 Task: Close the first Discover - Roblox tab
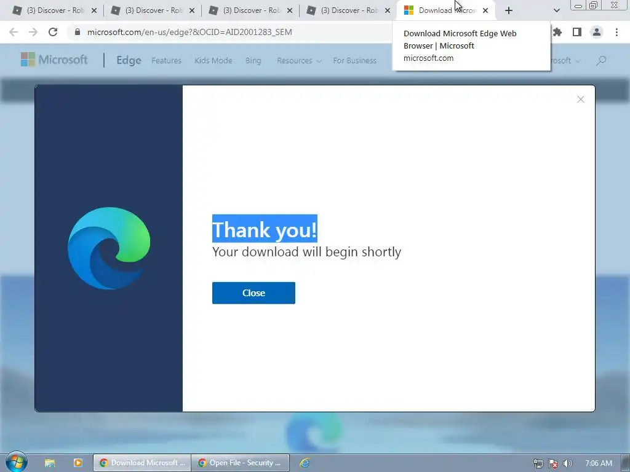94,10
